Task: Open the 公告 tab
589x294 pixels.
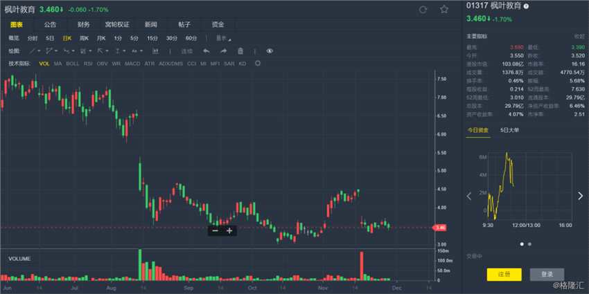Action: [50, 25]
